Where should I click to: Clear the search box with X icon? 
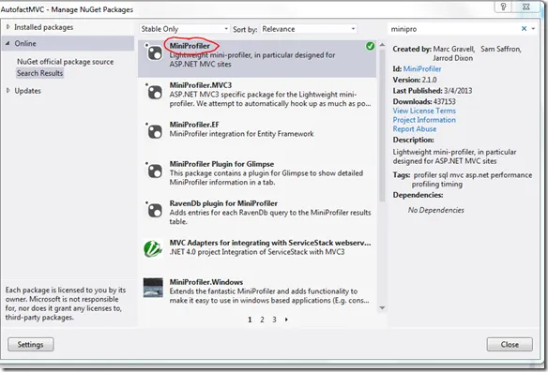(524, 29)
